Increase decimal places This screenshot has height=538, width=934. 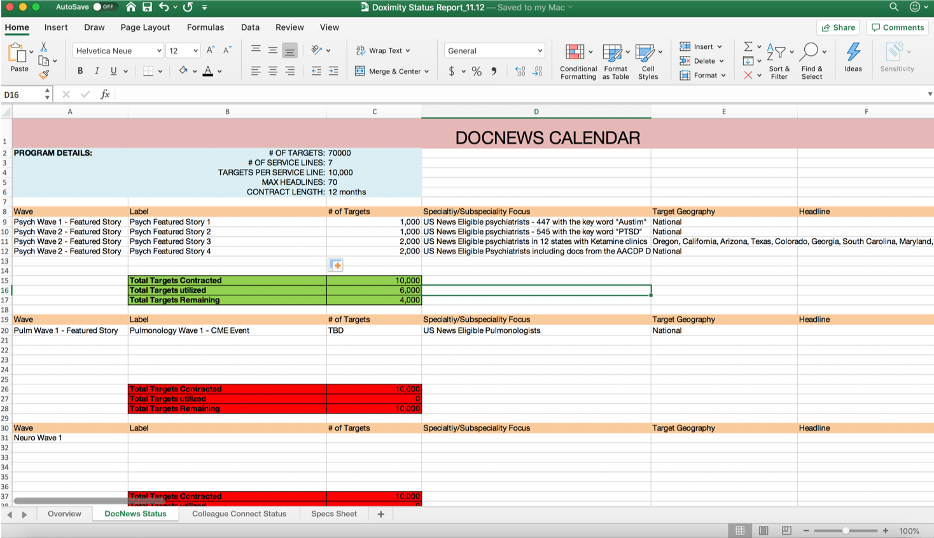pyautogui.click(x=520, y=71)
